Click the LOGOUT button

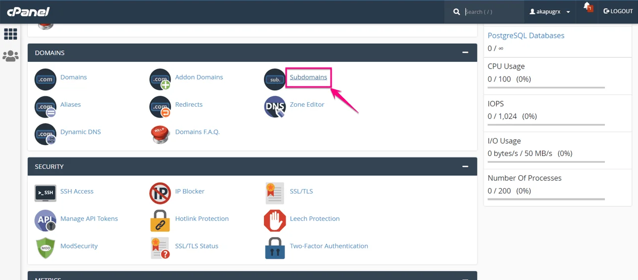coord(618,11)
